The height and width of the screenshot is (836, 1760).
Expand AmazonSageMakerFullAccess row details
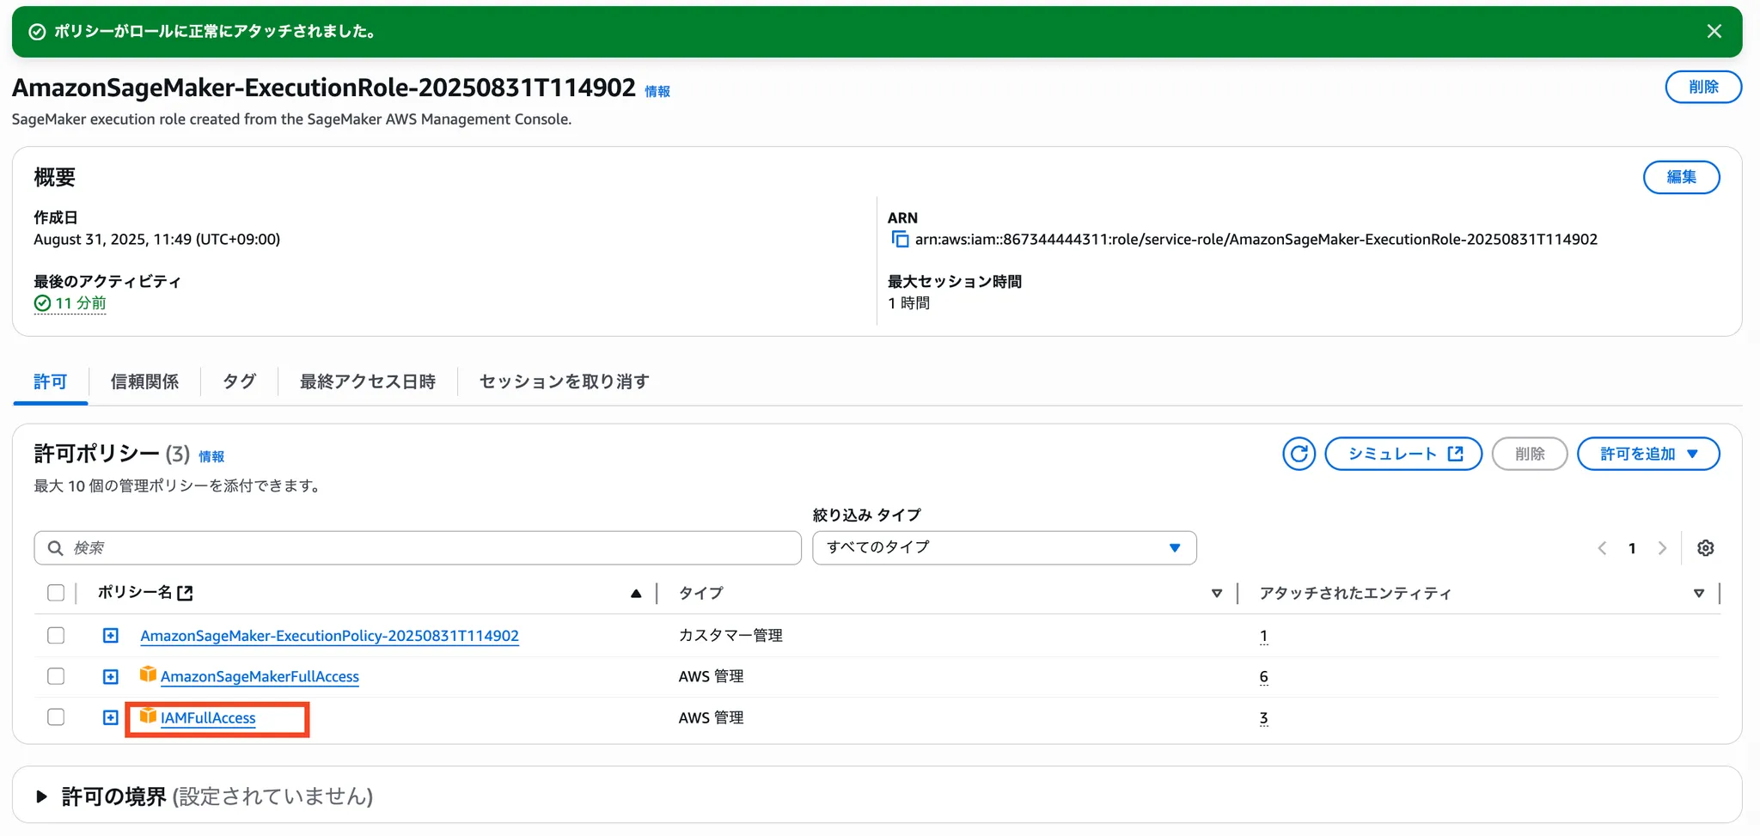coord(110,677)
